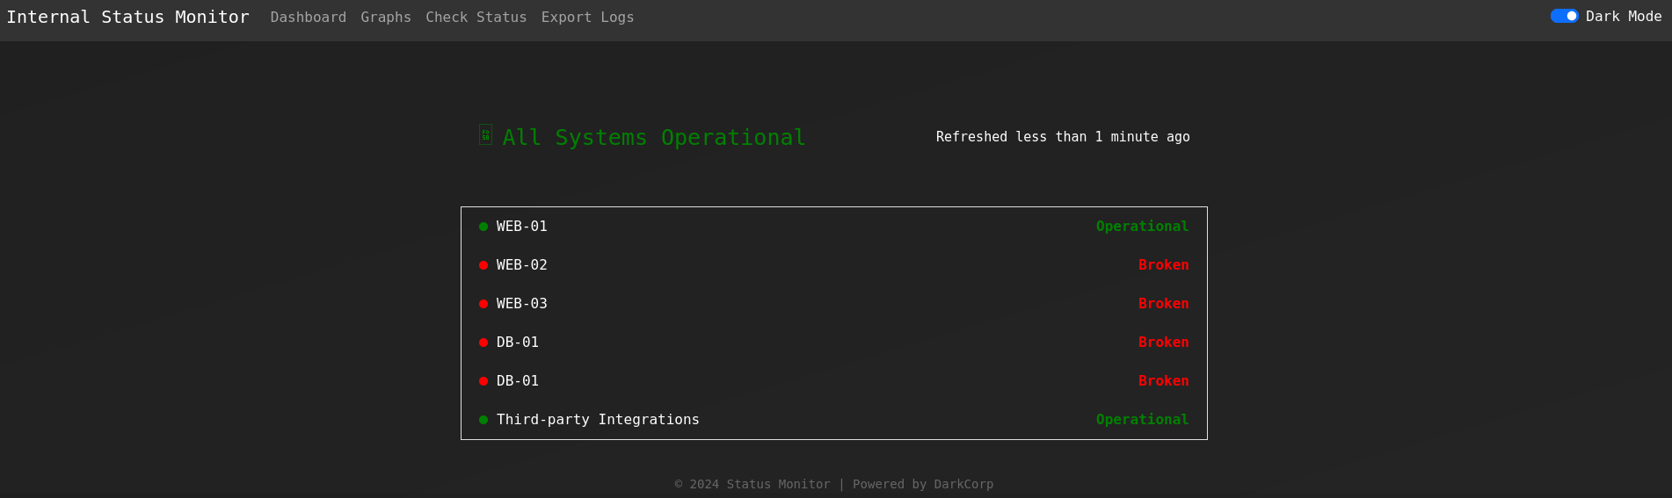Click the red dot of the second DB-01 row
The width and height of the screenshot is (1672, 498).
[x=483, y=381]
